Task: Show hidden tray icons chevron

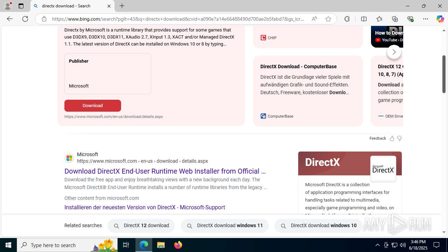Action: (x=377, y=245)
